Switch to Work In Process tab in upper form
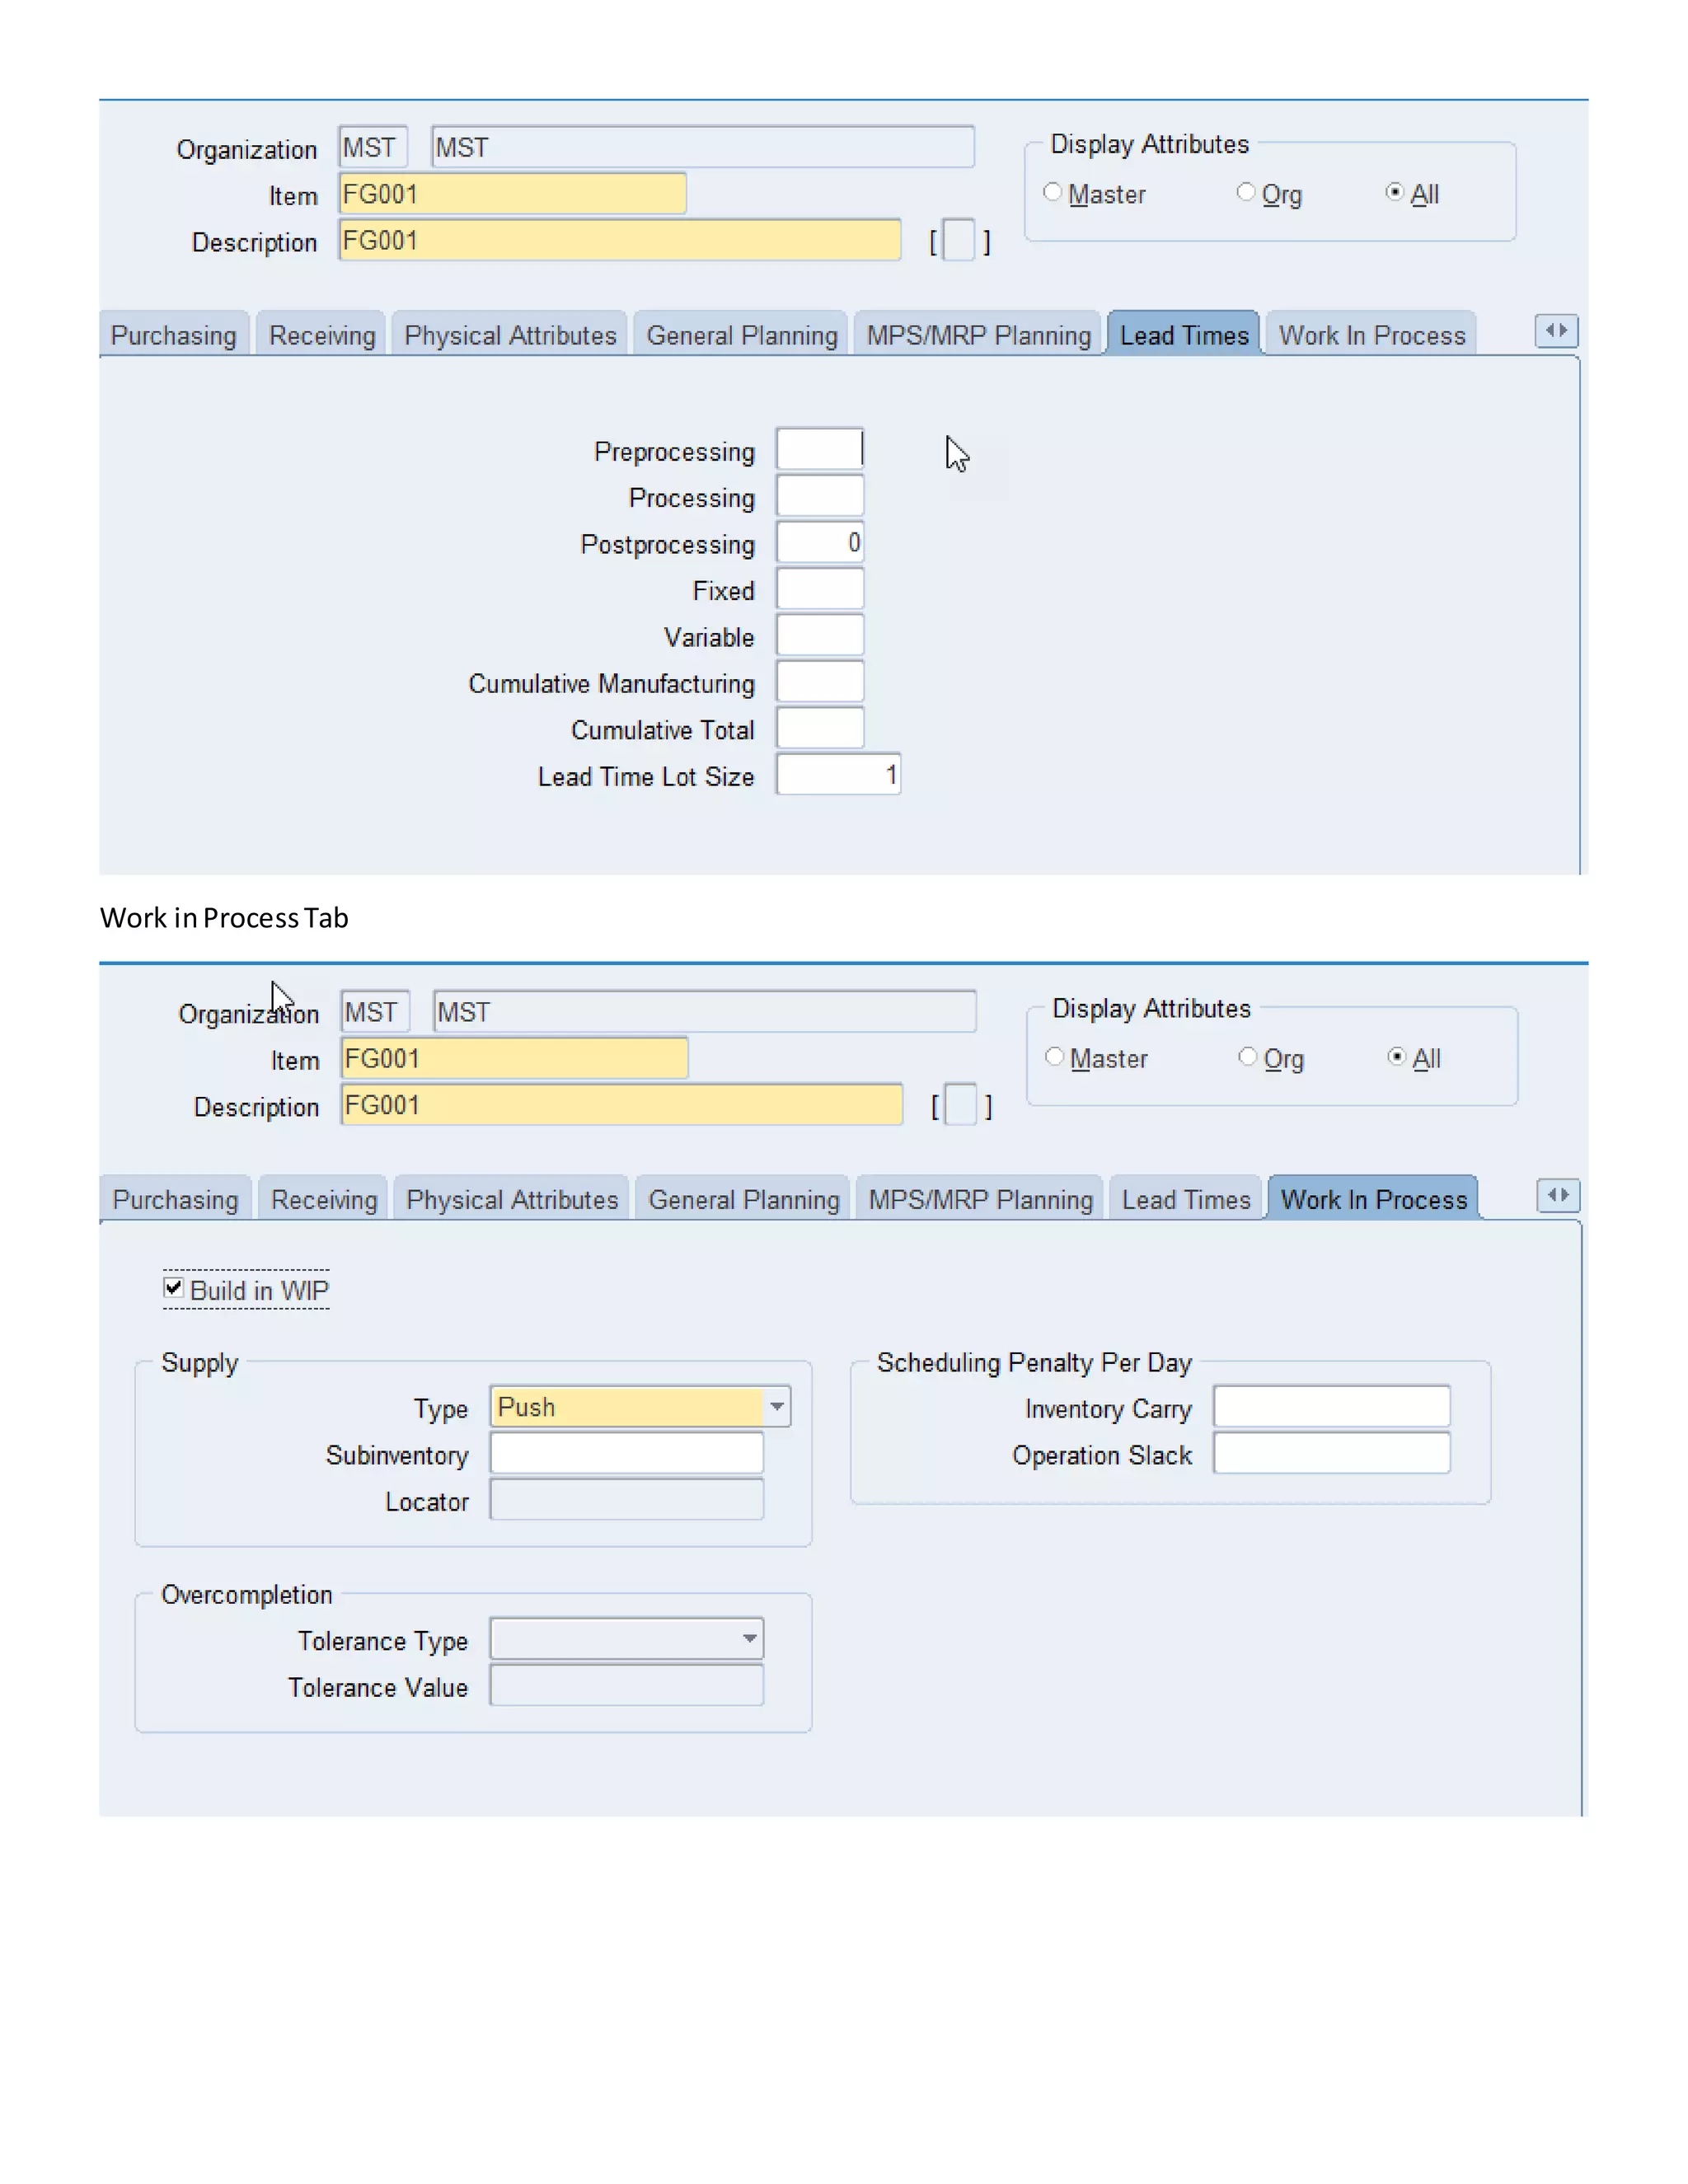The height and width of the screenshot is (2184, 1688). tap(1372, 335)
